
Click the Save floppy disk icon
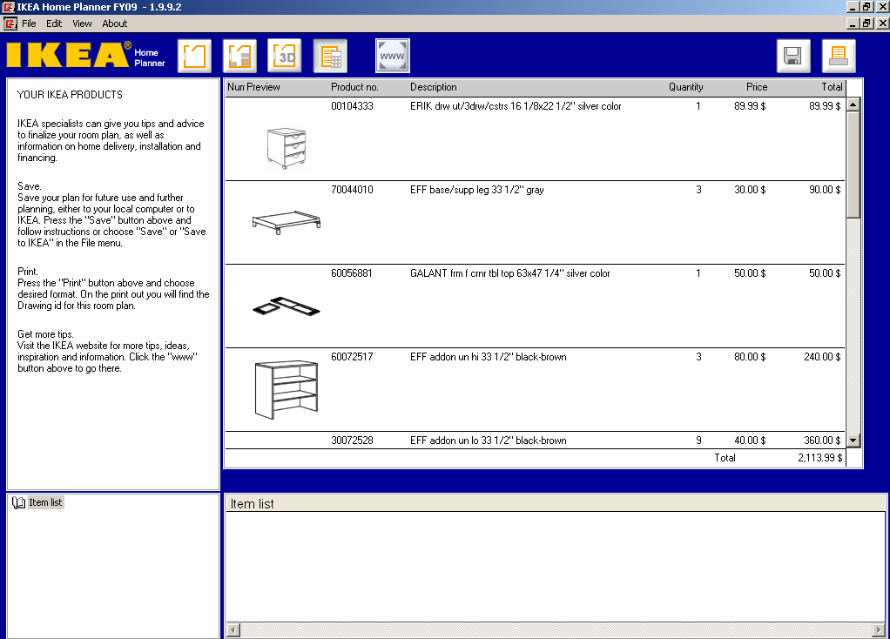pyautogui.click(x=793, y=56)
